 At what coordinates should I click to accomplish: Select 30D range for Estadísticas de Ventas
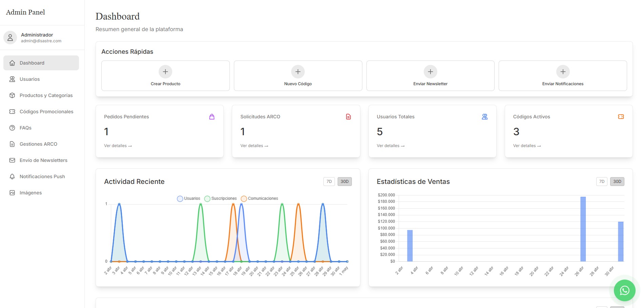point(617,182)
